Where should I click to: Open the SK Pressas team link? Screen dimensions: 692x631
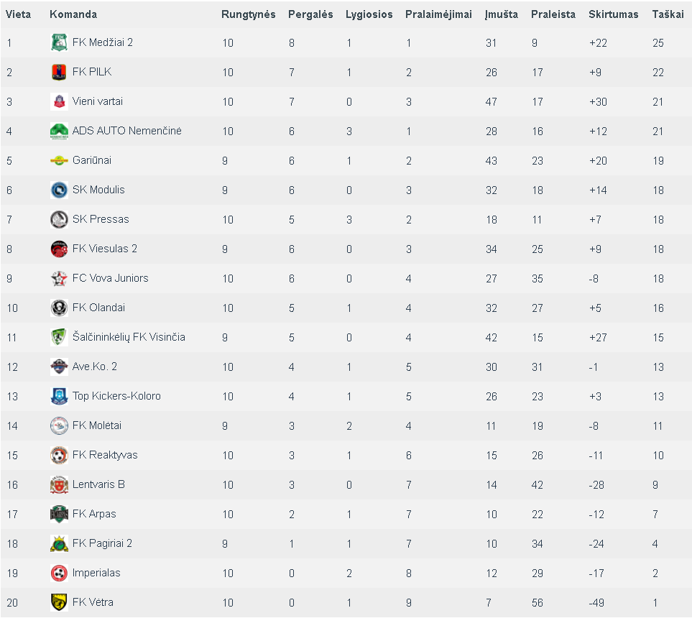[x=101, y=219]
